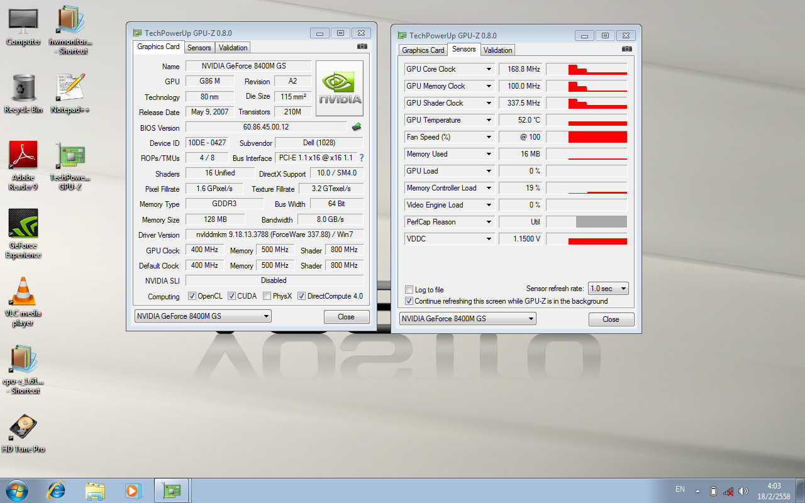Click the network tray icon

coord(728,491)
